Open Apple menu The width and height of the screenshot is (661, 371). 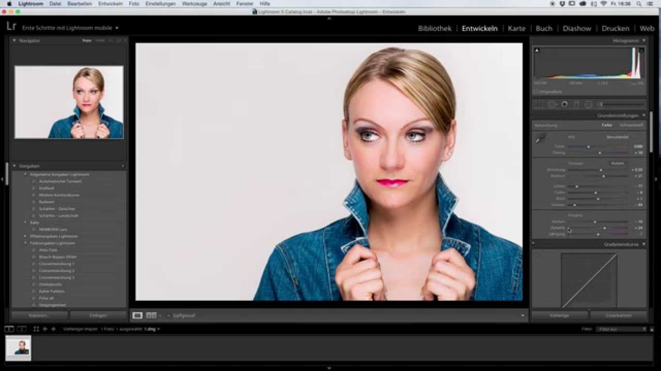coord(9,4)
